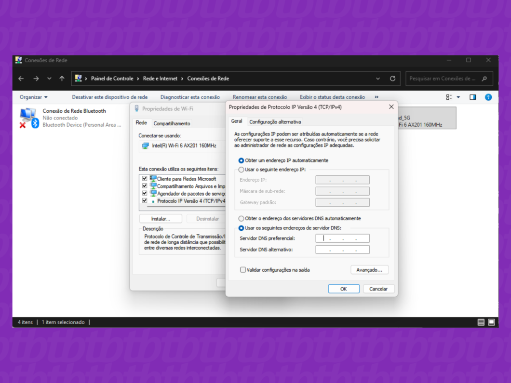Click the Conexões de Rede window title icon

[18, 60]
